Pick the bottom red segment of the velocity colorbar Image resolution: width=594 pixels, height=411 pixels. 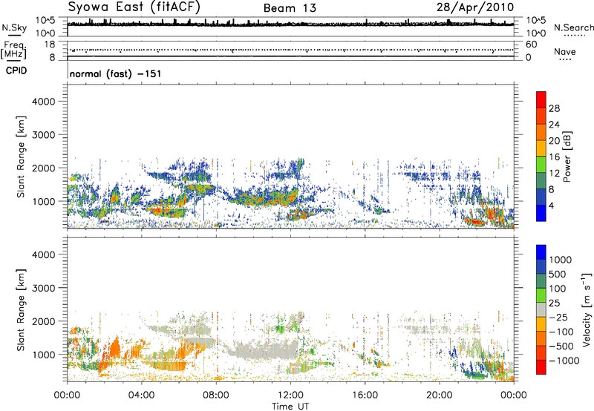[541, 367]
